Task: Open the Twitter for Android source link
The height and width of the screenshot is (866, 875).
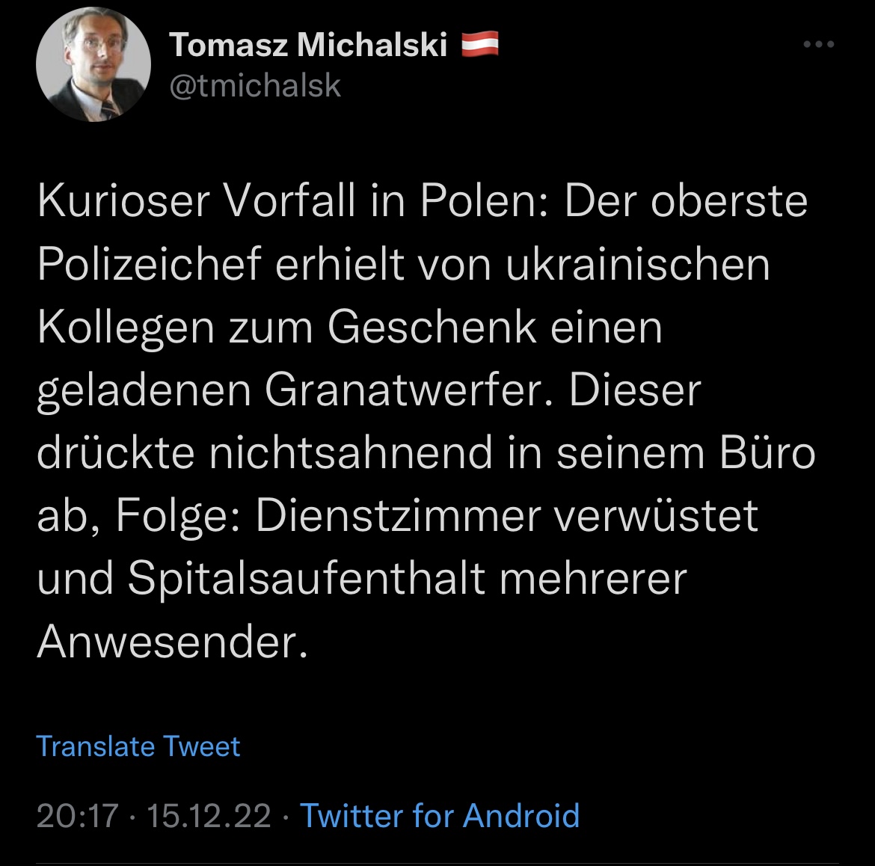Action: (x=440, y=815)
